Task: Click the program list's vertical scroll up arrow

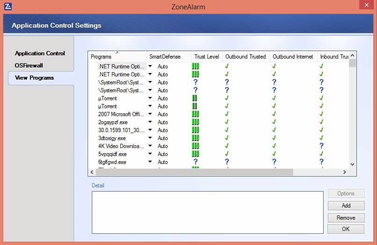Action: pos(353,56)
